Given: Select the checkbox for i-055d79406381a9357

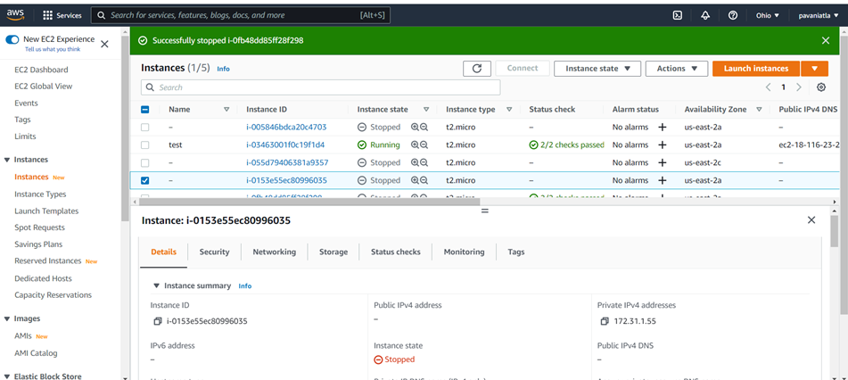Looking at the screenshot, I should pyautogui.click(x=145, y=162).
